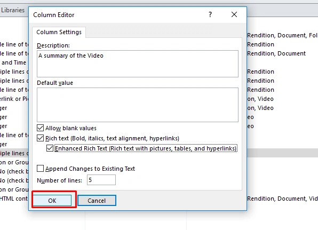Image resolution: width=318 pixels, height=230 pixels.
Task: Click the 'HTML cont' row at left
Action: pos(14,199)
